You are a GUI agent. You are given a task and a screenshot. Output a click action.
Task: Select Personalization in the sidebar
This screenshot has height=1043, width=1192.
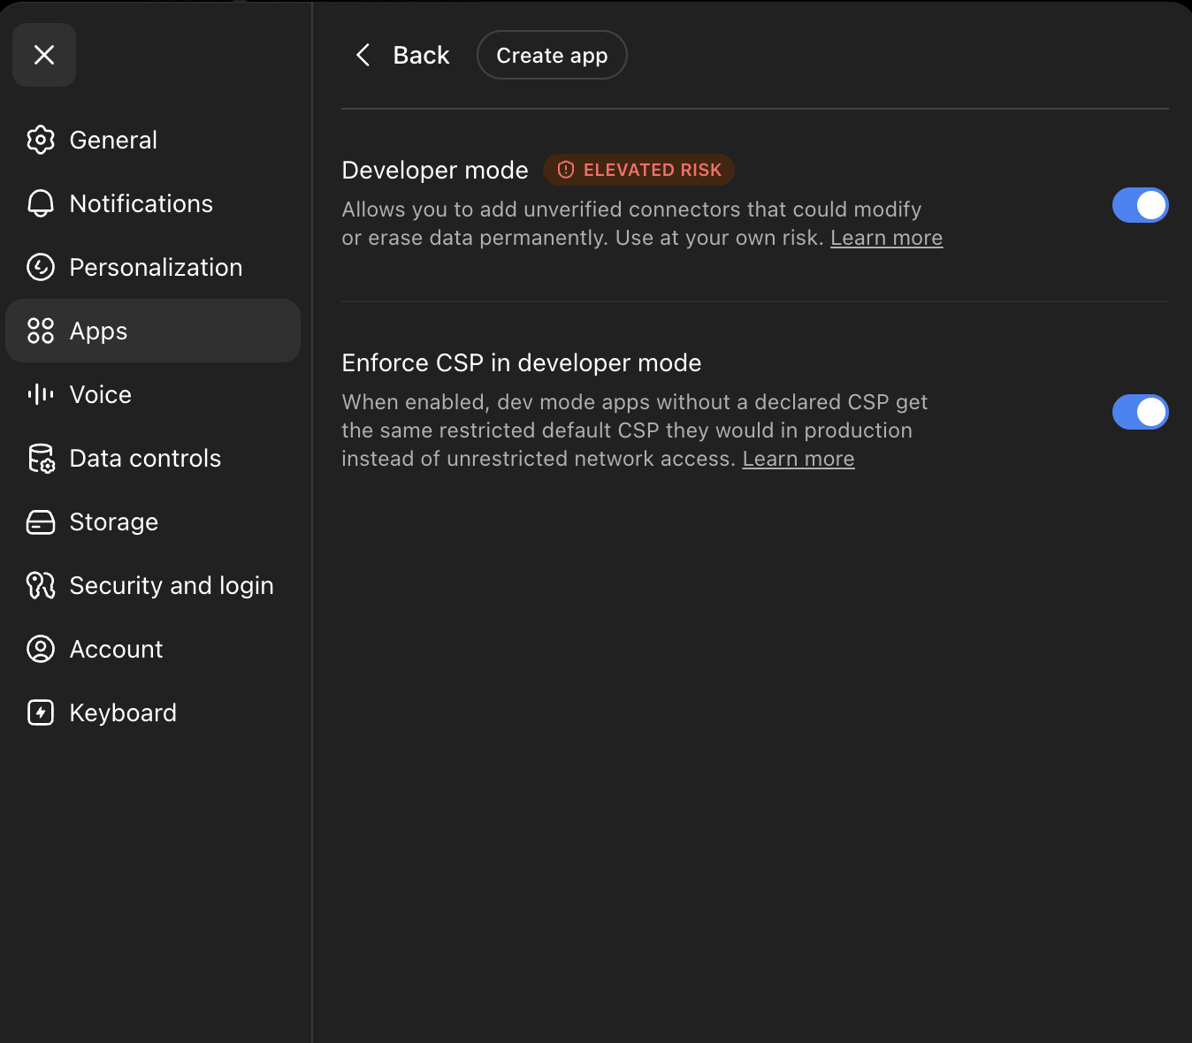pyautogui.click(x=153, y=267)
